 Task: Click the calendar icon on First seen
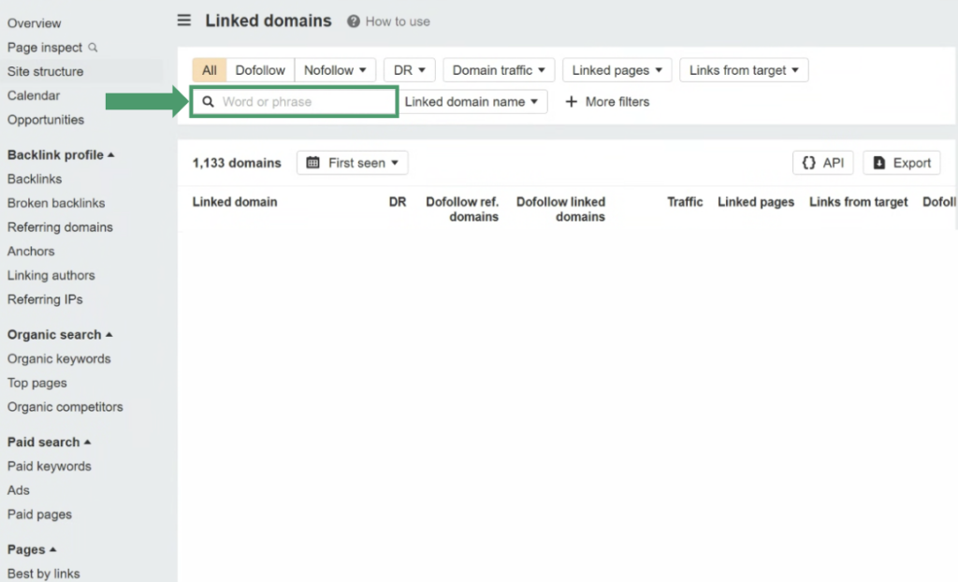(x=313, y=163)
